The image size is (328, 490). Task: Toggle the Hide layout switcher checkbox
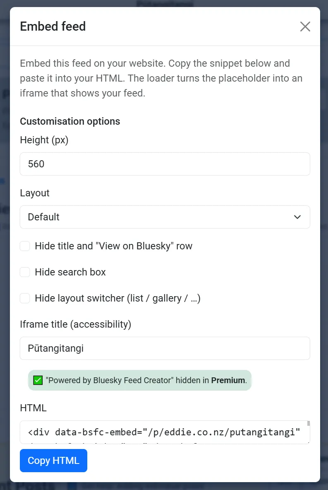point(25,298)
